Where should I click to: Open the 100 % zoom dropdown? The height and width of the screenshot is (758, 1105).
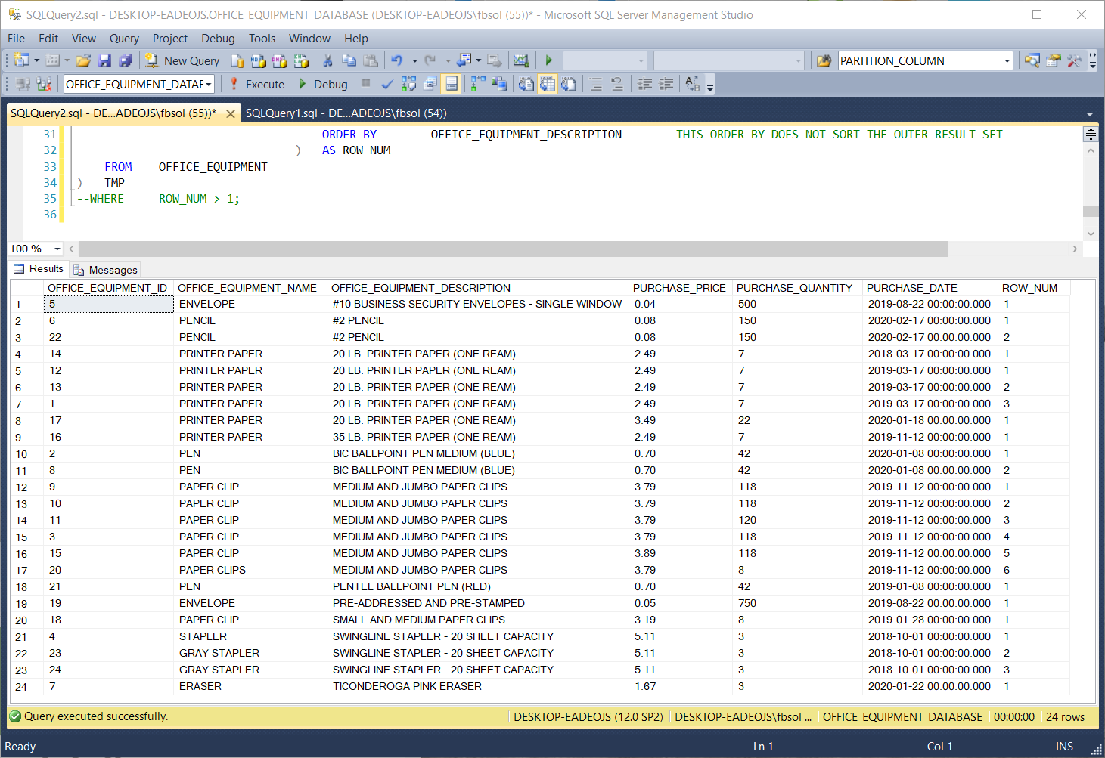[57, 249]
